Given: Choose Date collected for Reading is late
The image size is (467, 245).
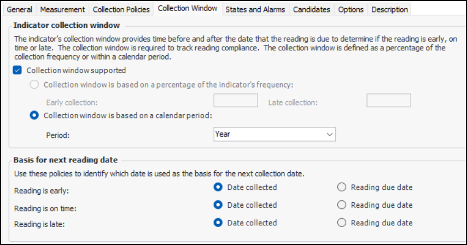Looking at the screenshot, I should point(218,223).
